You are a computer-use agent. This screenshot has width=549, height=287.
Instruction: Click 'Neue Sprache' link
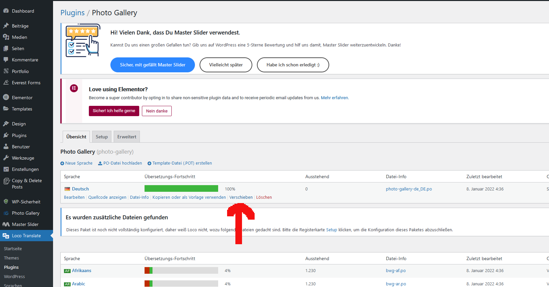[77, 163]
